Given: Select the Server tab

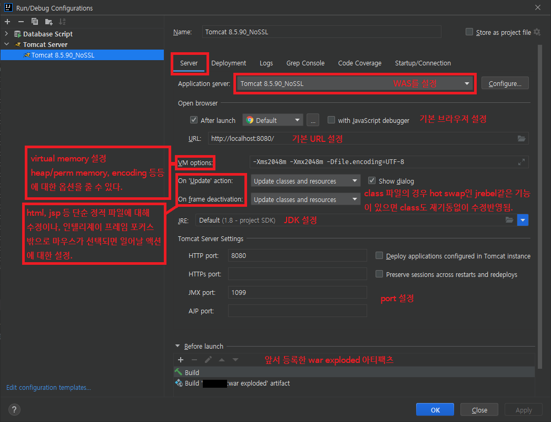Looking at the screenshot, I should tap(189, 63).
